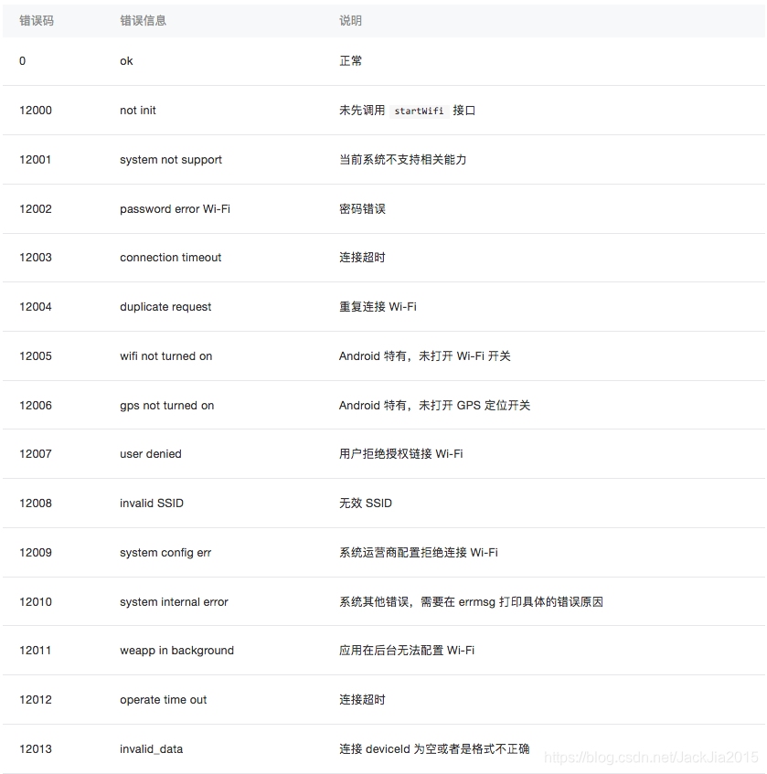Screen dimensions: 767x774
Task: Click 'wifi not turned on' message
Action: 166,356
